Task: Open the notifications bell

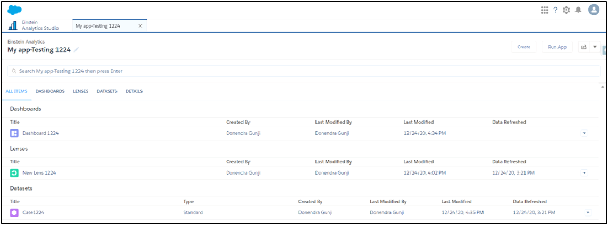Action: click(x=578, y=10)
